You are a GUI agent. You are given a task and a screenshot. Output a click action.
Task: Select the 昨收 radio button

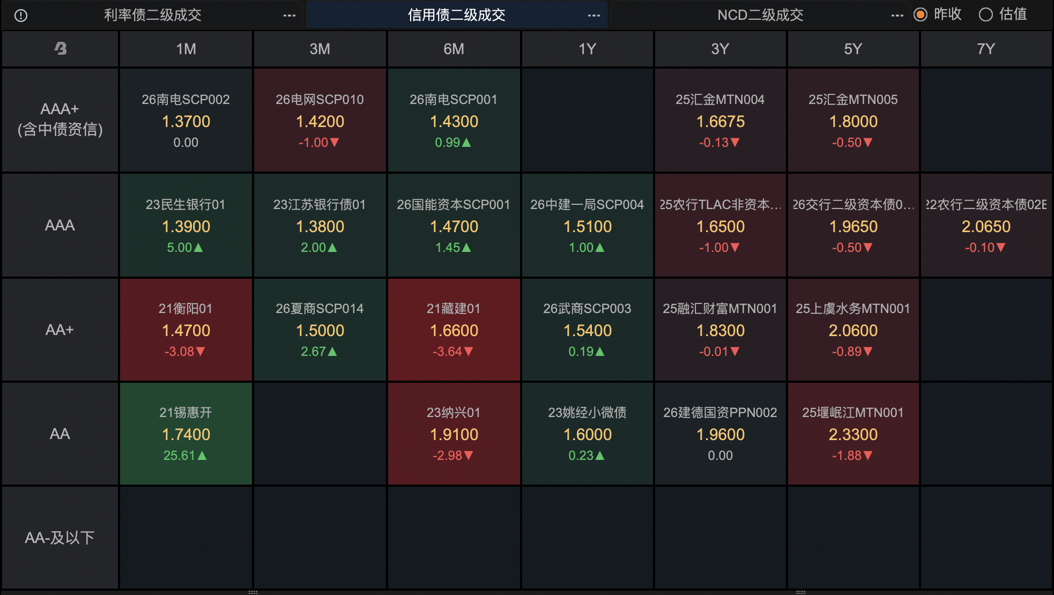pos(921,14)
